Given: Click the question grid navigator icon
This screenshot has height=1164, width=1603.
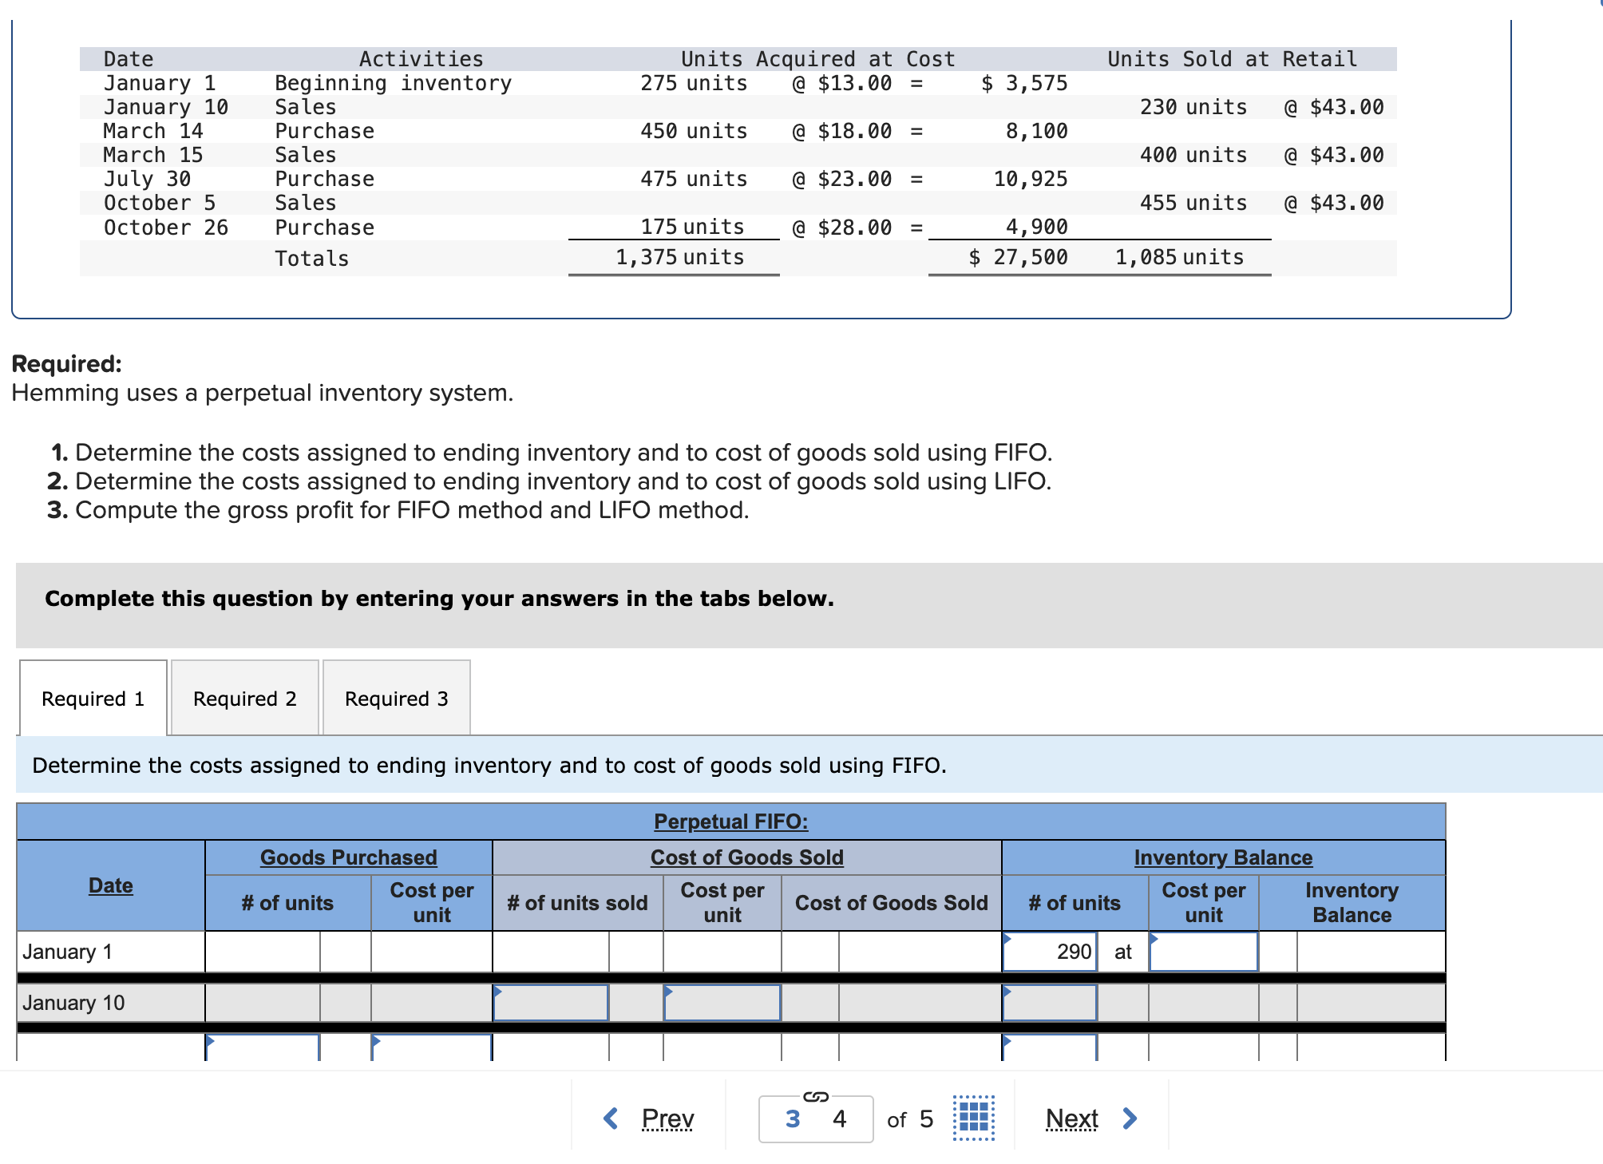Looking at the screenshot, I should coord(973,1118).
